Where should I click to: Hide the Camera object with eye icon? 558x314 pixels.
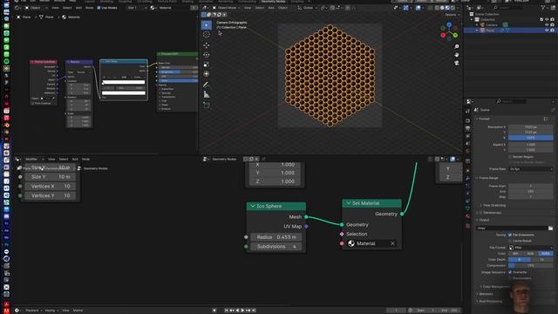tap(547, 25)
